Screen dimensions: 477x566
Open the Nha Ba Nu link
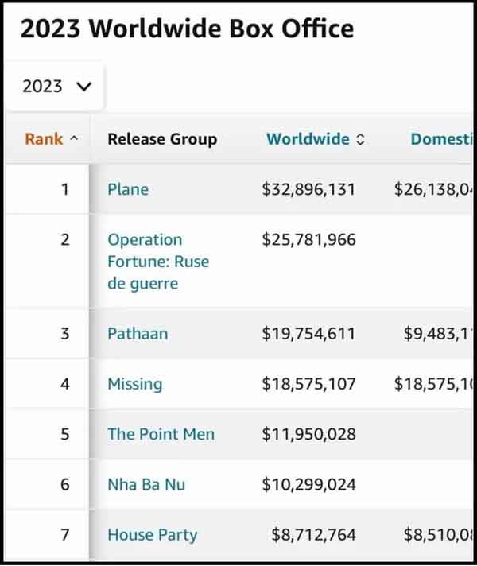146,484
